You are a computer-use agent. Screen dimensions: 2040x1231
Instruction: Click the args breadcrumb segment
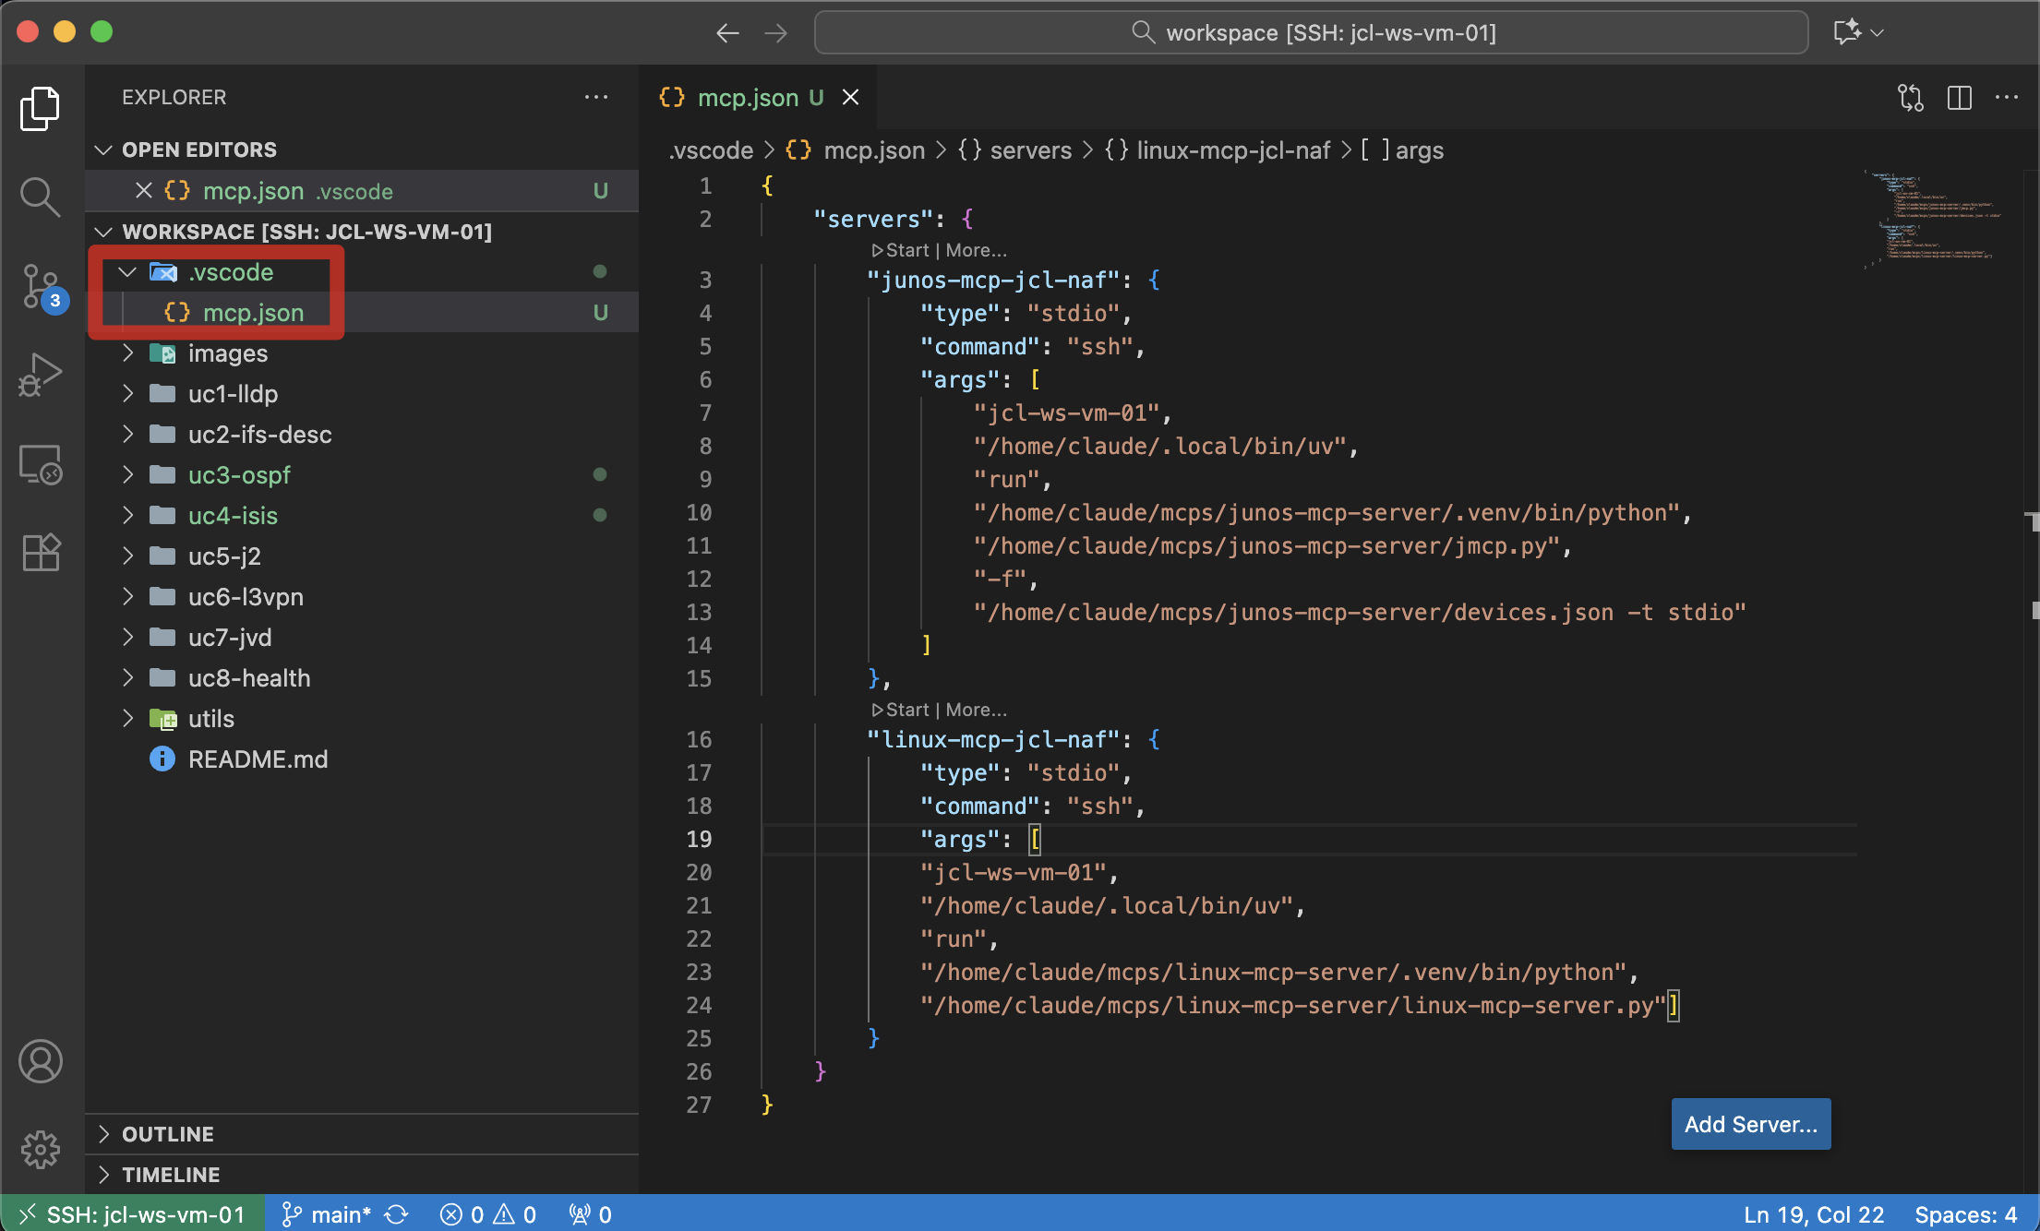coord(1402,150)
